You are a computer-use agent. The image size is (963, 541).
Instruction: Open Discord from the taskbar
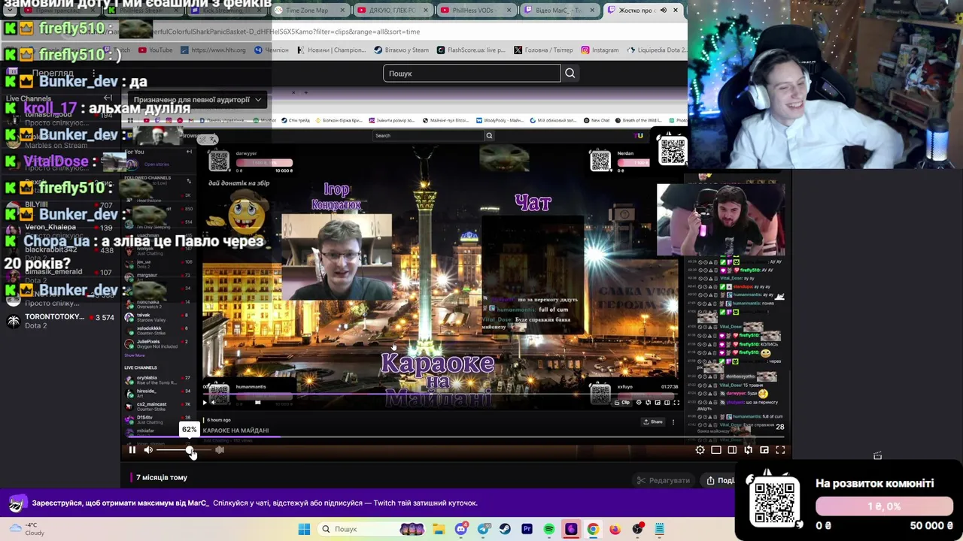coord(461,529)
